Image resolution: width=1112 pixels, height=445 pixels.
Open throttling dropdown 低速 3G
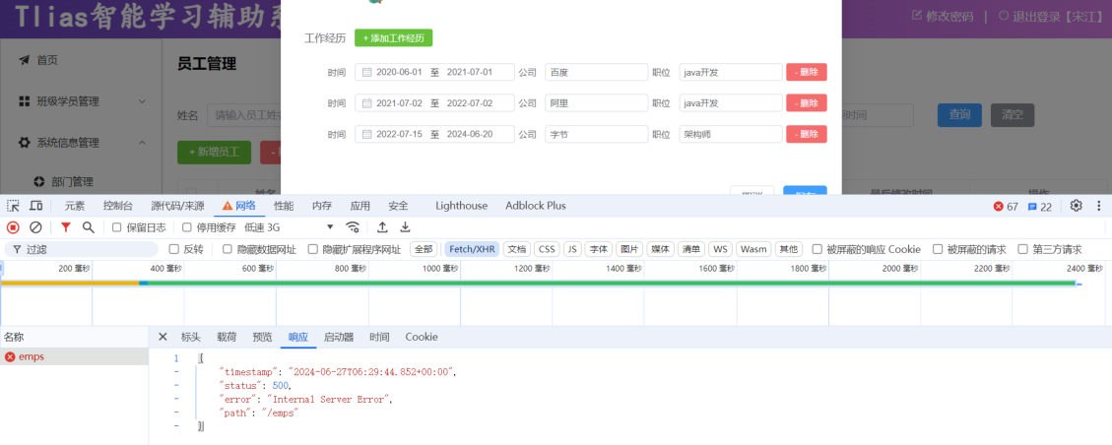point(290,227)
